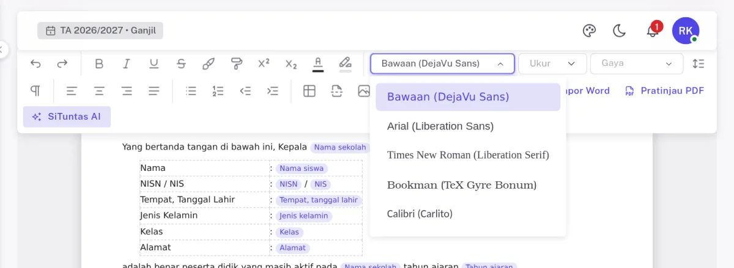The width and height of the screenshot is (734, 268).
Task: Toggle bold formatting
Action: 99,63
